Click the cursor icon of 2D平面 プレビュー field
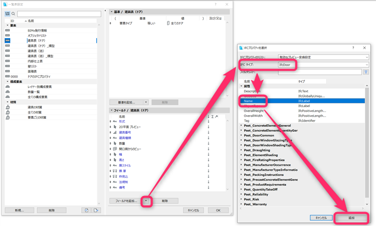 coord(115,127)
